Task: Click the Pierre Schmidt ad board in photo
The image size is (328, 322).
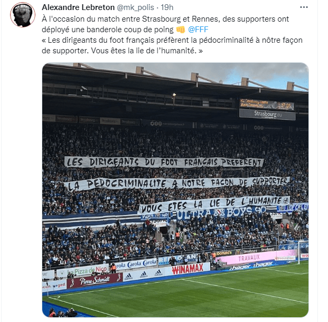Action: 95,280
